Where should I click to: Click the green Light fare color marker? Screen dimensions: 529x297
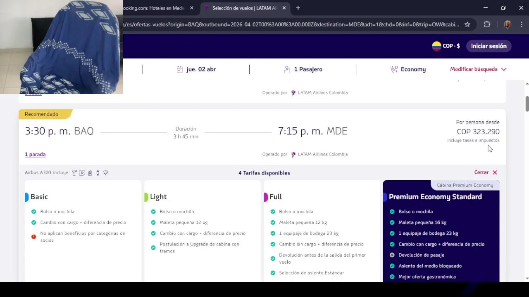146,197
